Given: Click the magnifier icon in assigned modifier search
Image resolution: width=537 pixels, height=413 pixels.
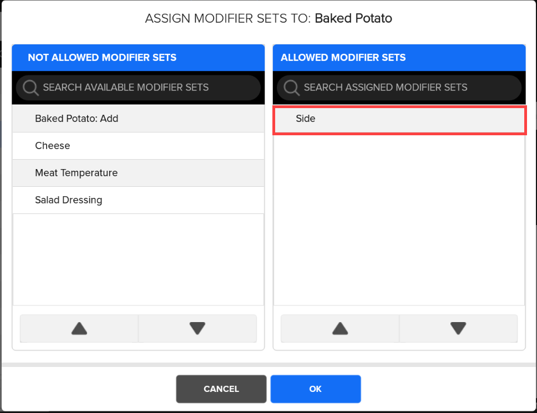Looking at the screenshot, I should pos(291,88).
